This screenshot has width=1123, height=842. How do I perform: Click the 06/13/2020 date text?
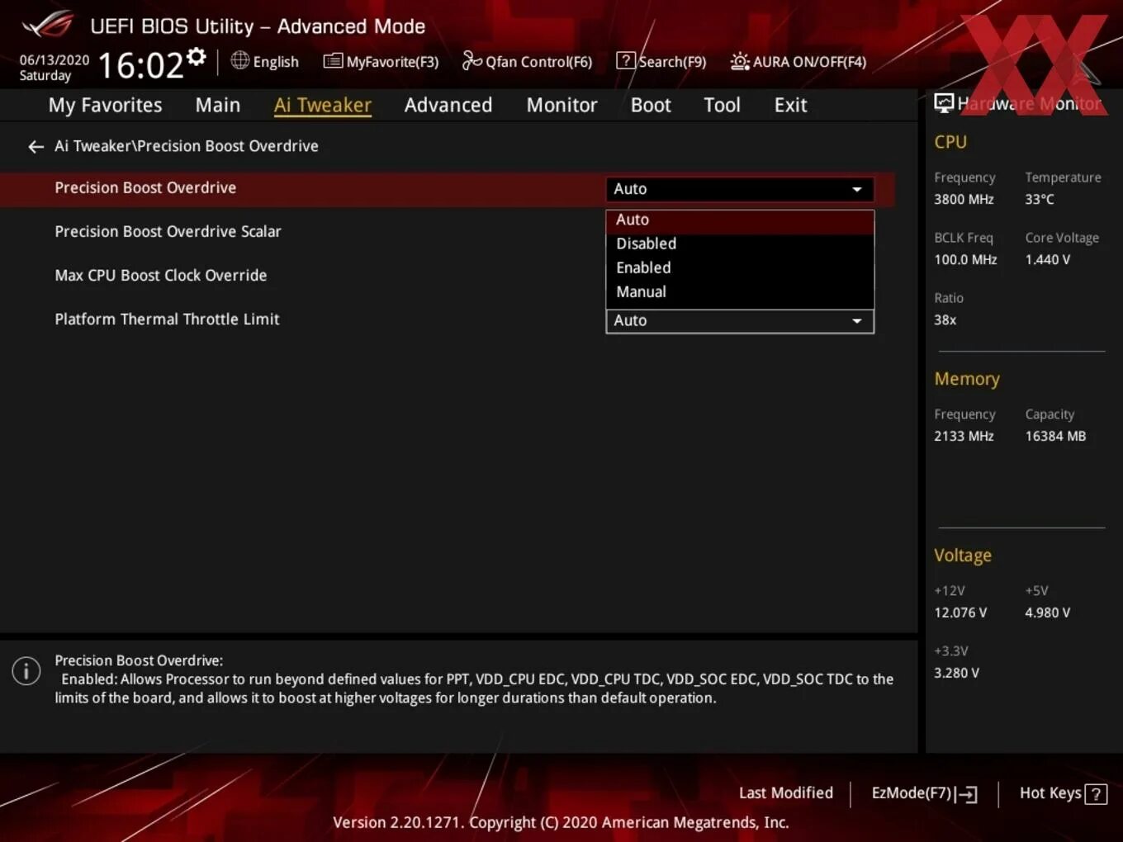coord(54,59)
